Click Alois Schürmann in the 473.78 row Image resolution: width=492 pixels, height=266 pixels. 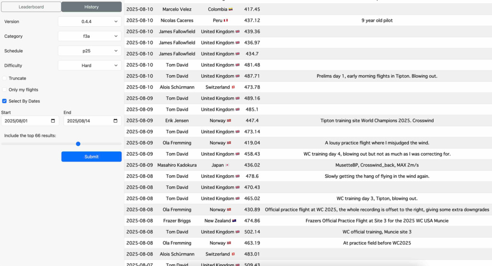tap(177, 87)
